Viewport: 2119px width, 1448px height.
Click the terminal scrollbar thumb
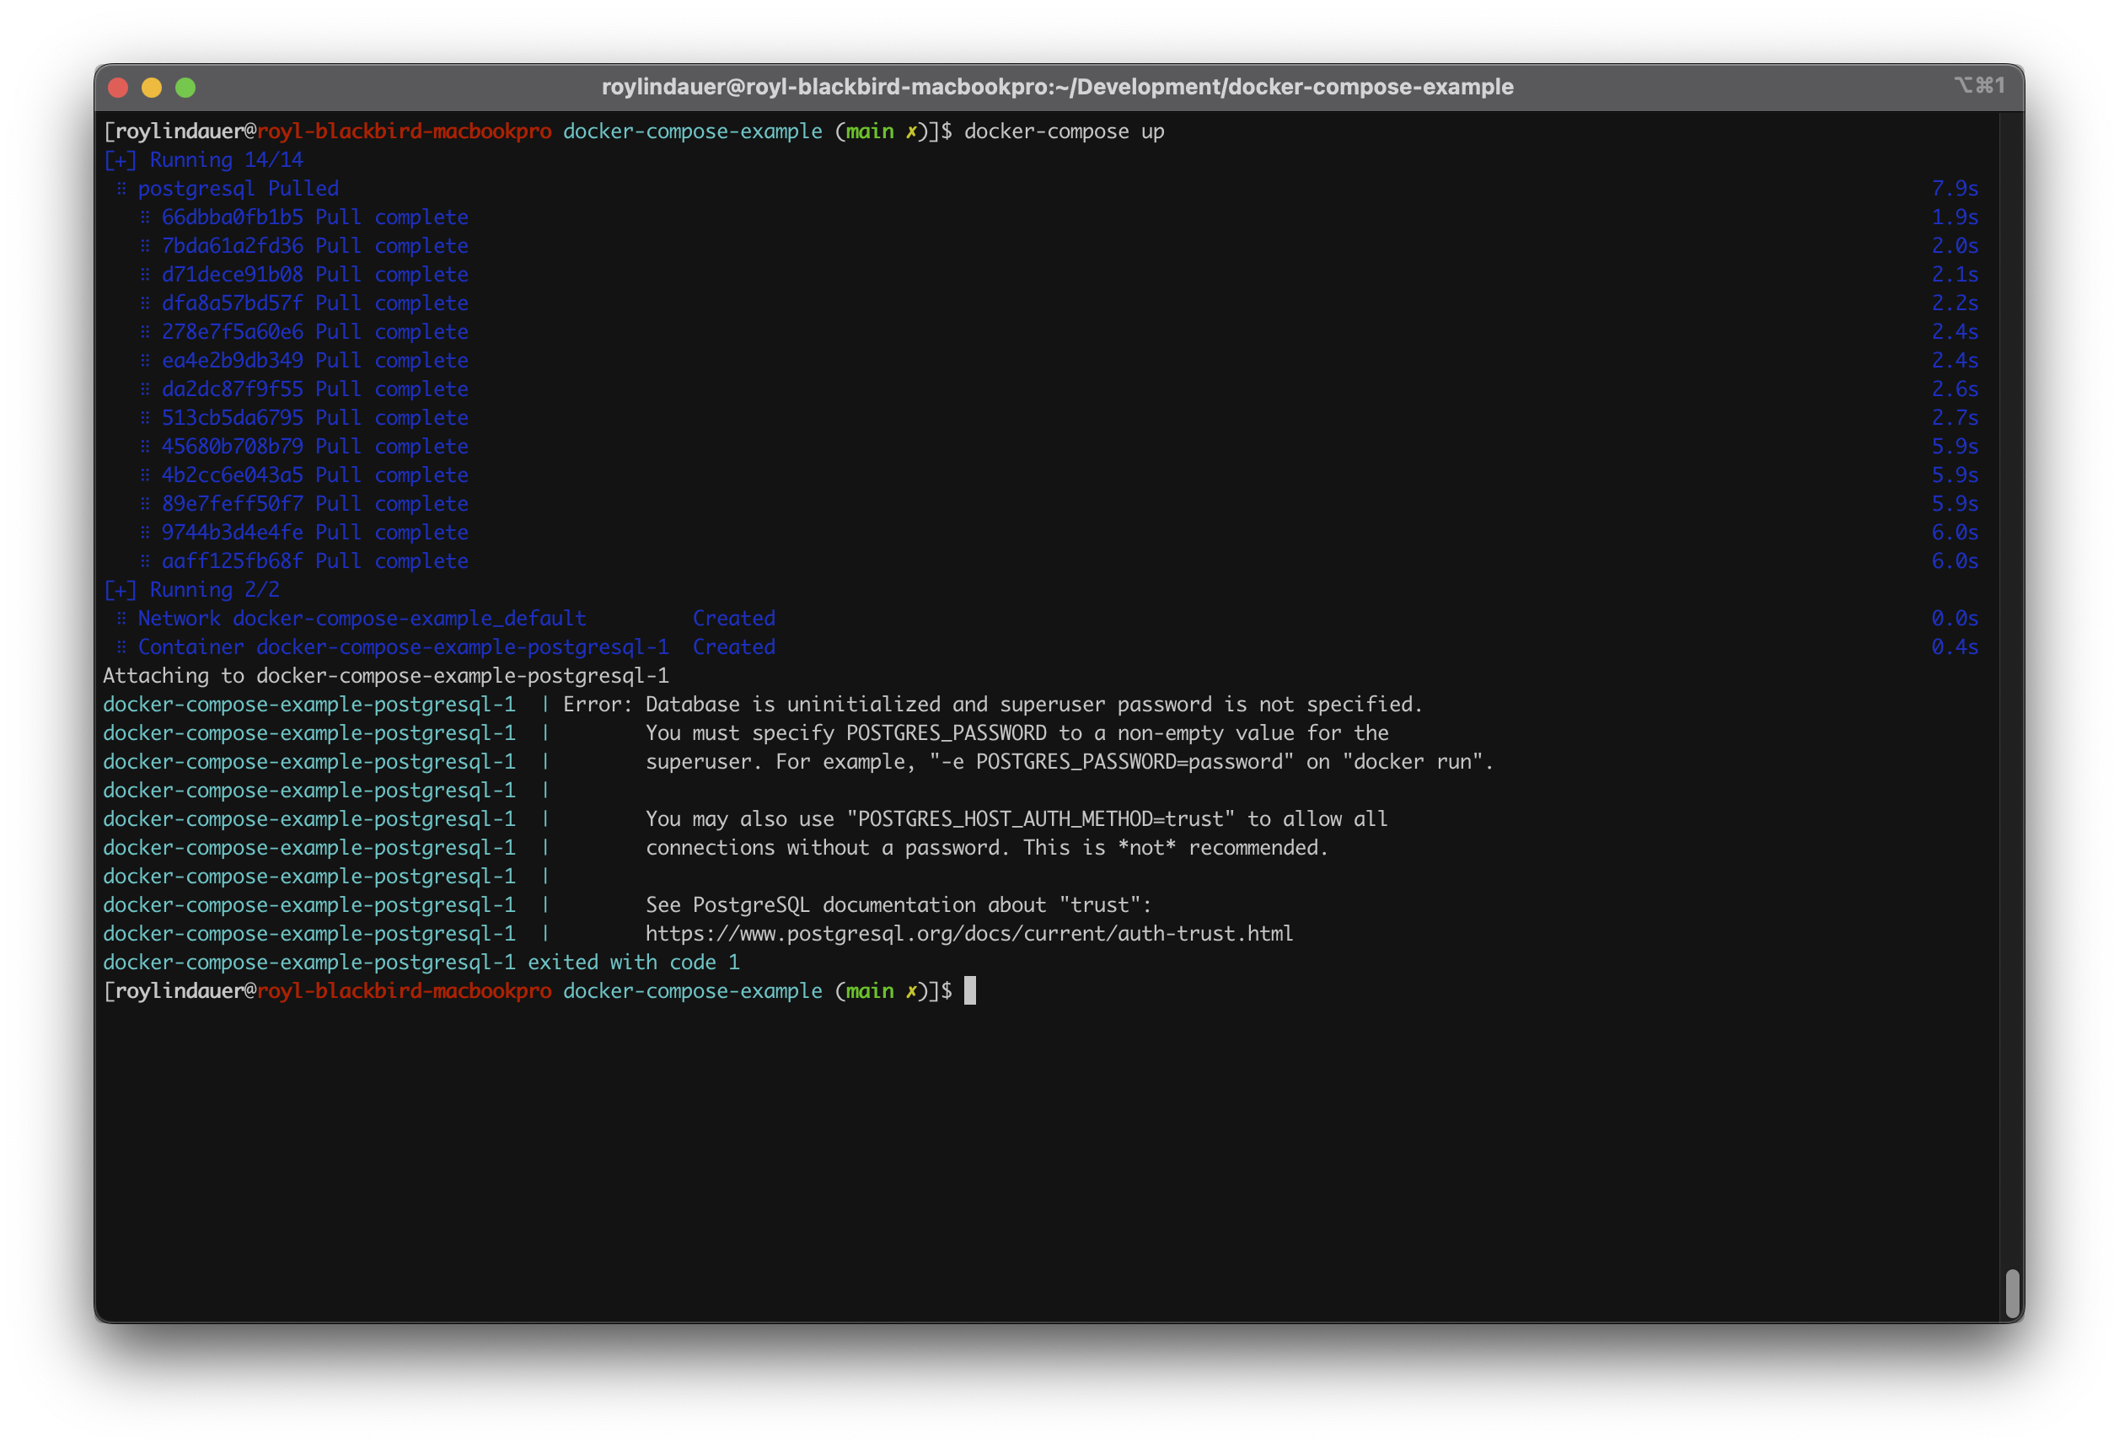pyautogui.click(x=2014, y=1294)
